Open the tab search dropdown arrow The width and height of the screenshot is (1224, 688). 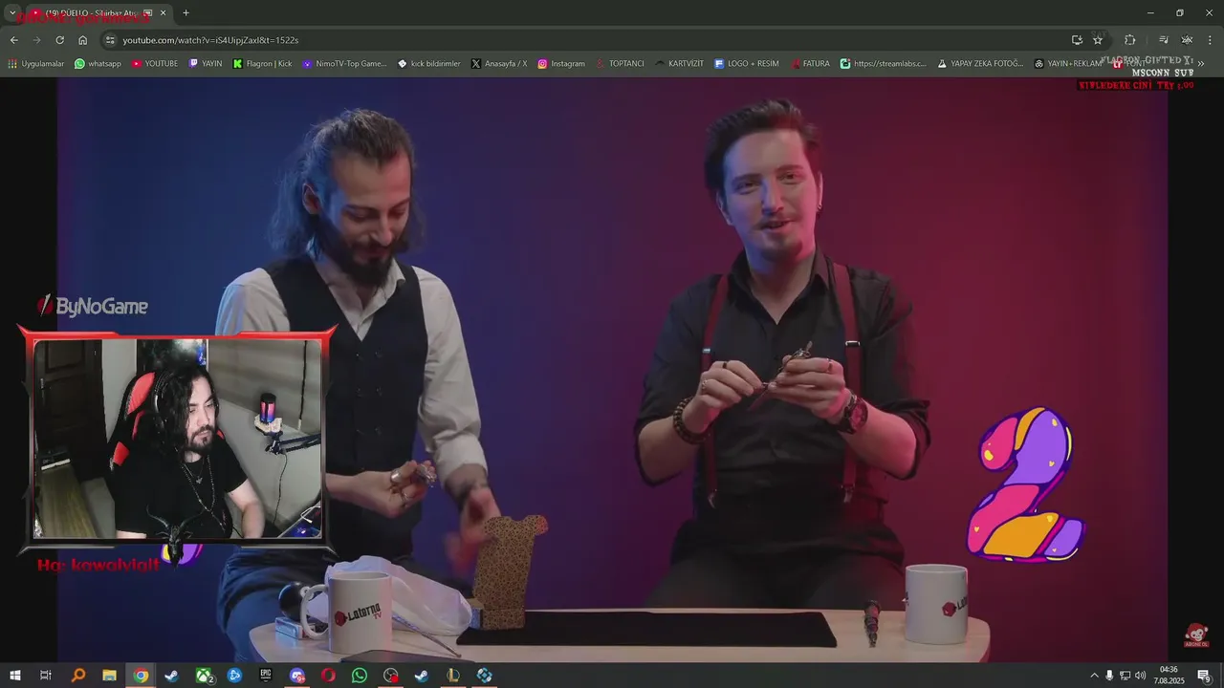[x=12, y=12]
